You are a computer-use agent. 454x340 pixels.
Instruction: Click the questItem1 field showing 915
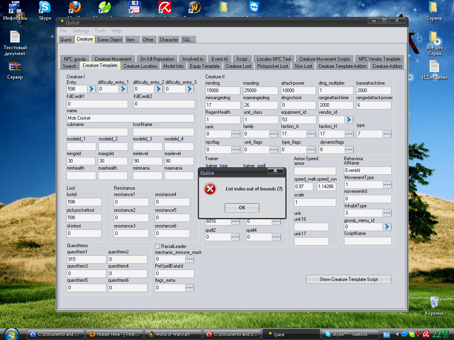click(x=87, y=259)
